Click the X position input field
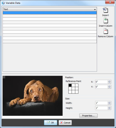This screenshot has width=116, height=128. 101,82
